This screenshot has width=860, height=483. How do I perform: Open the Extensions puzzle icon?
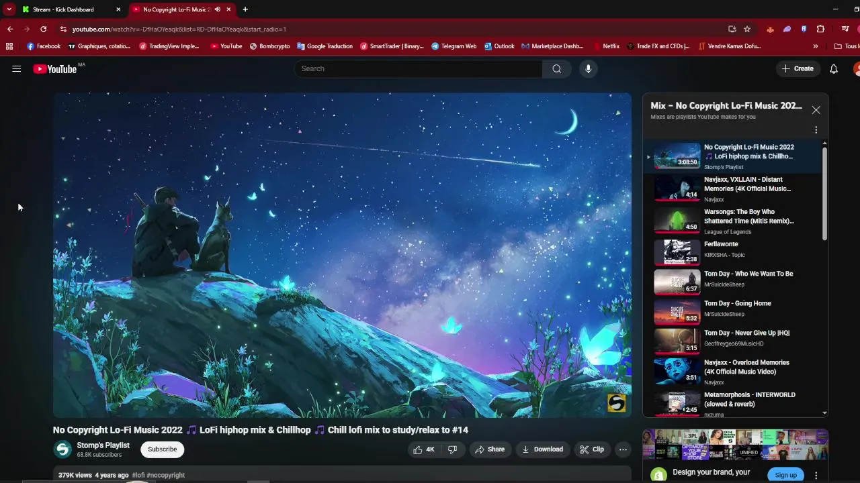tap(820, 29)
